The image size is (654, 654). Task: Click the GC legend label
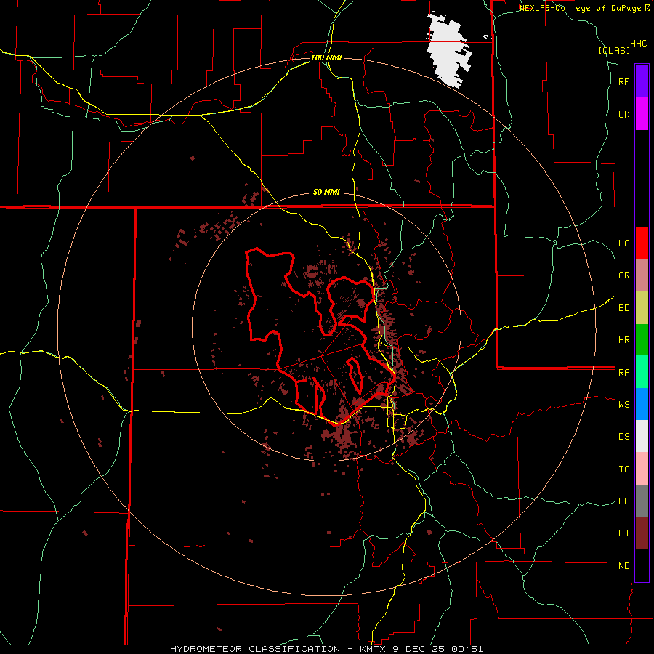(x=623, y=501)
